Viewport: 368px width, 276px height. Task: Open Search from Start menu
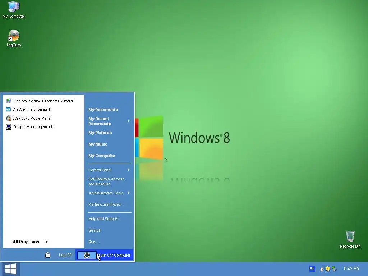pyautogui.click(x=95, y=230)
